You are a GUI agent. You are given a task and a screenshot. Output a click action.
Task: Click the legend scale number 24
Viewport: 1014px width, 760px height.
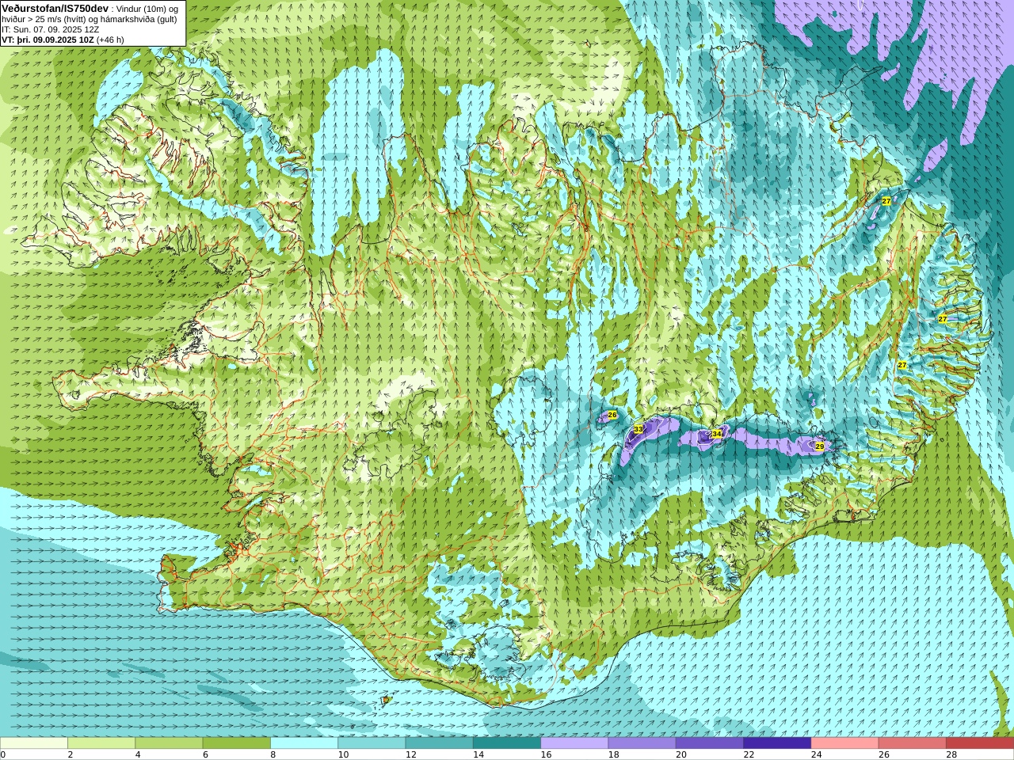pyautogui.click(x=816, y=754)
